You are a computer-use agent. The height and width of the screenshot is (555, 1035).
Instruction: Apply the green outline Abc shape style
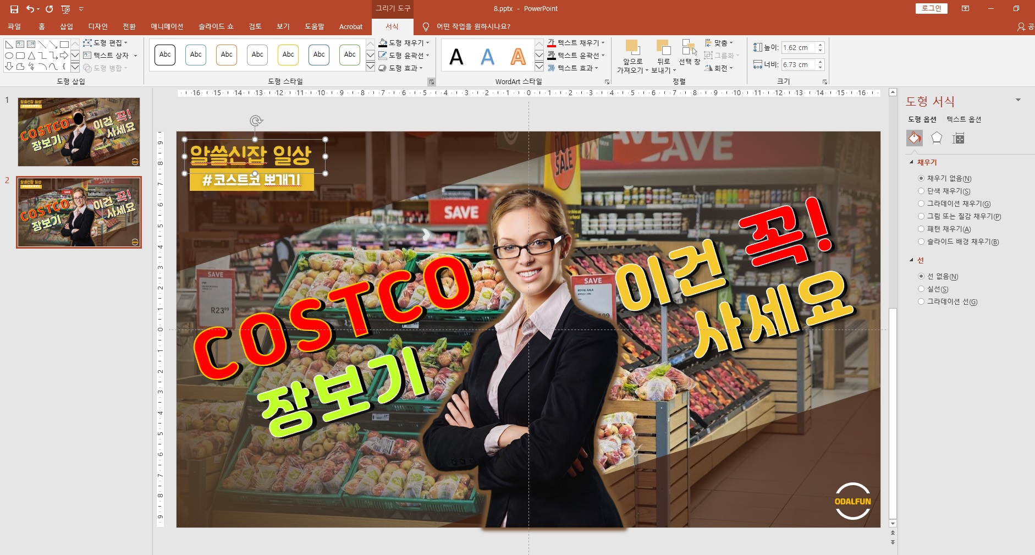point(350,54)
